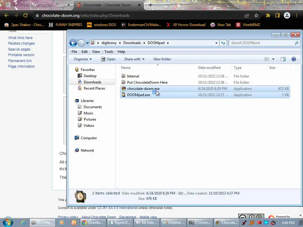This screenshot has height=227, width=303.
Task: Open Documents library
Action: click(x=93, y=107)
